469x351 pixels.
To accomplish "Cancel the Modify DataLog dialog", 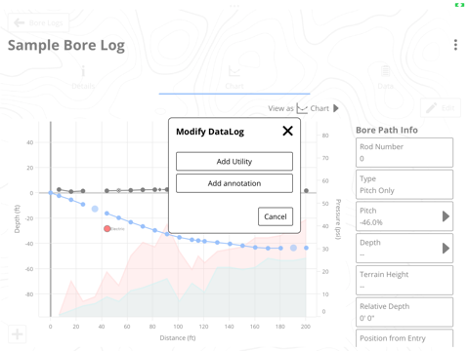I will (x=276, y=216).
